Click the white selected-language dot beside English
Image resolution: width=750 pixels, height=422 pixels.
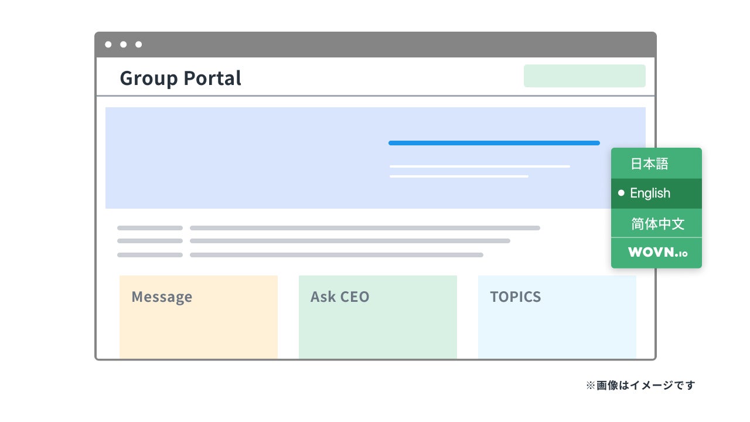tap(621, 193)
